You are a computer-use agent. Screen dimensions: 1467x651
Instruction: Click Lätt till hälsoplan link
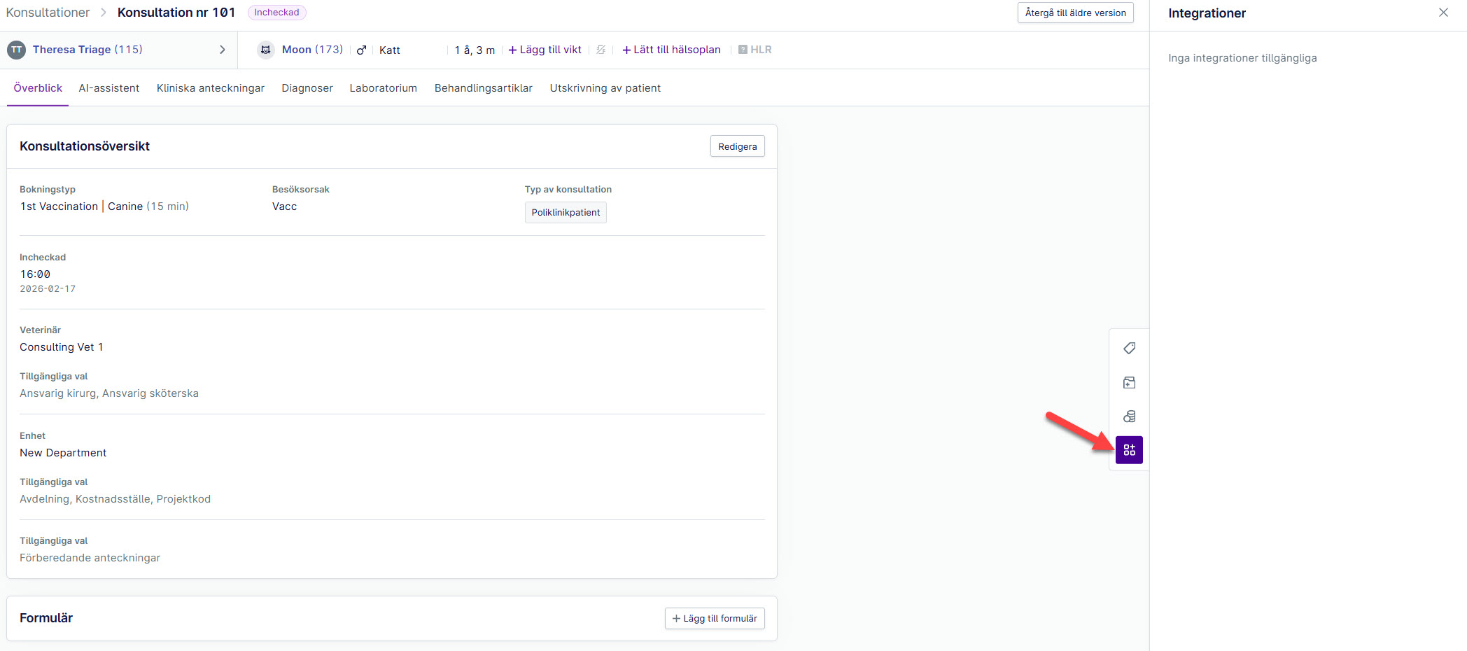[671, 50]
